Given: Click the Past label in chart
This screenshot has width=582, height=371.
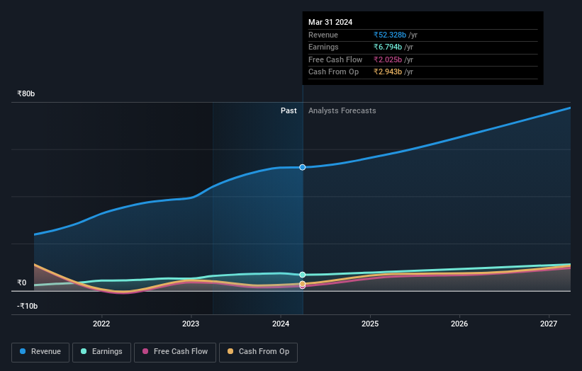Looking at the screenshot, I should 289,111.
